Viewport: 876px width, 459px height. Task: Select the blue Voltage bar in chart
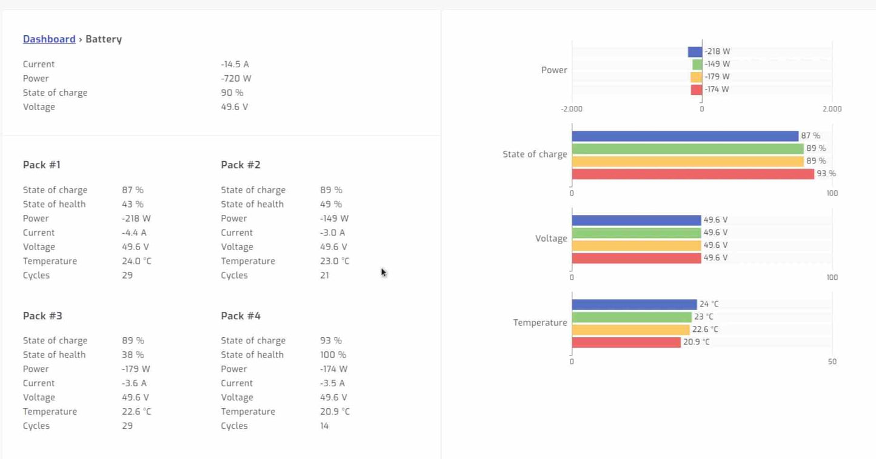[636, 220]
